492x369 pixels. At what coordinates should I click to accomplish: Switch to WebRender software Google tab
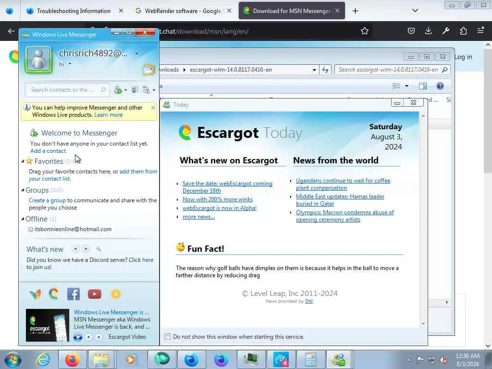(184, 11)
